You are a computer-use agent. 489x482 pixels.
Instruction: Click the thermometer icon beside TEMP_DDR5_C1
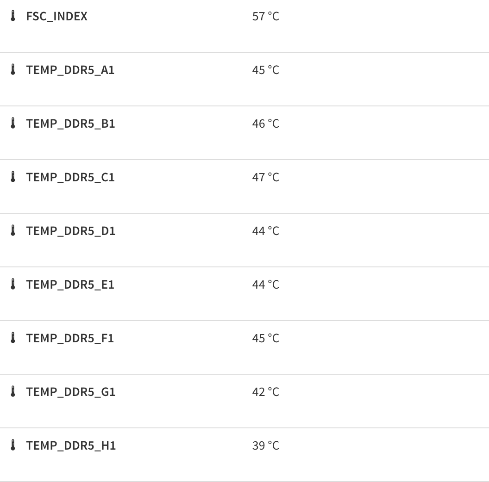tap(13, 177)
